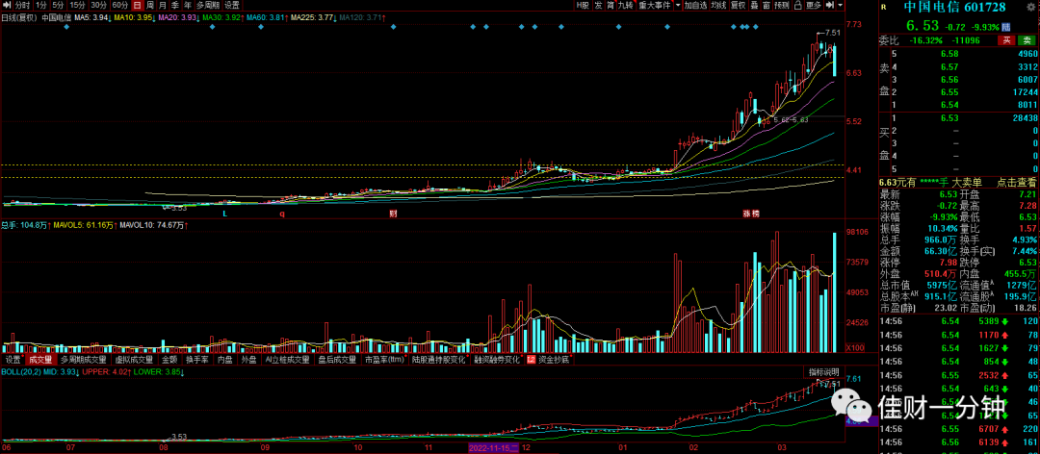Select the 1分 period
The height and width of the screenshot is (454, 1040).
click(41, 5)
